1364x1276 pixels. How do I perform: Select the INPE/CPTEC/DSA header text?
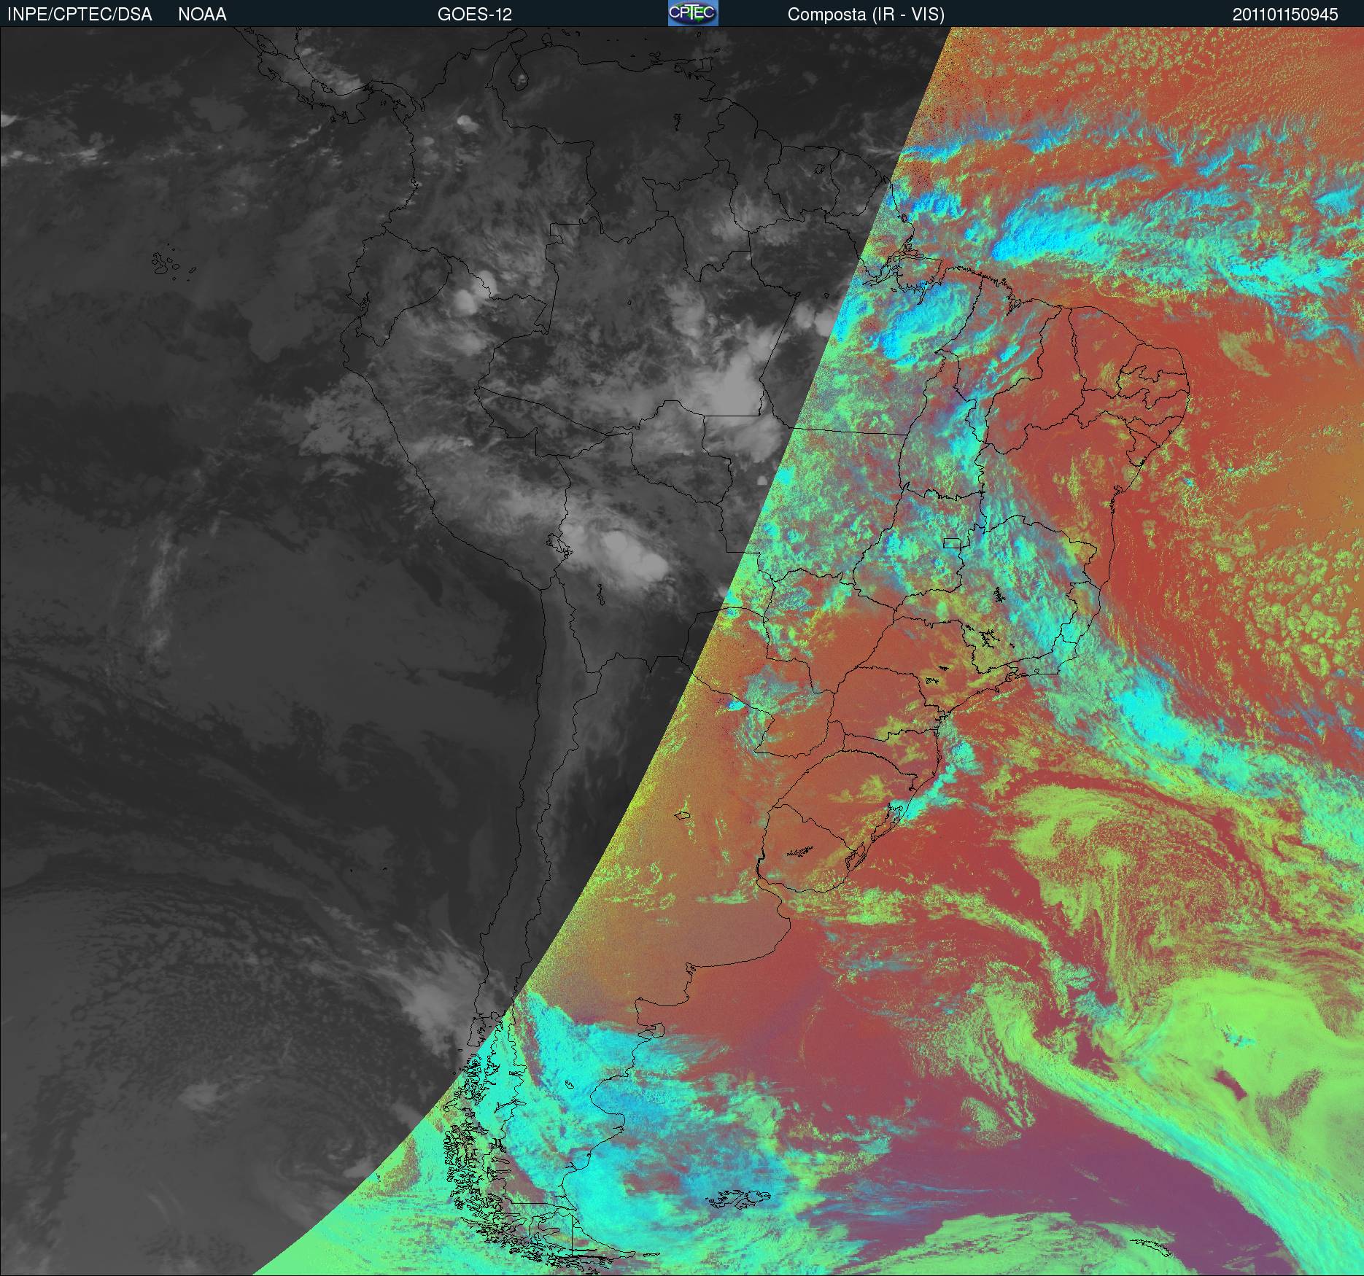tap(80, 15)
